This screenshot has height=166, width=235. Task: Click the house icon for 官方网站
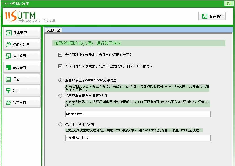8,102
